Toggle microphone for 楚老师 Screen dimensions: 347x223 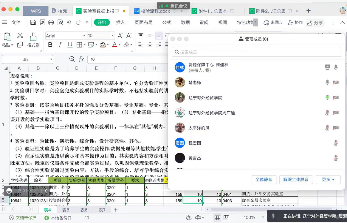(x=327, y=83)
